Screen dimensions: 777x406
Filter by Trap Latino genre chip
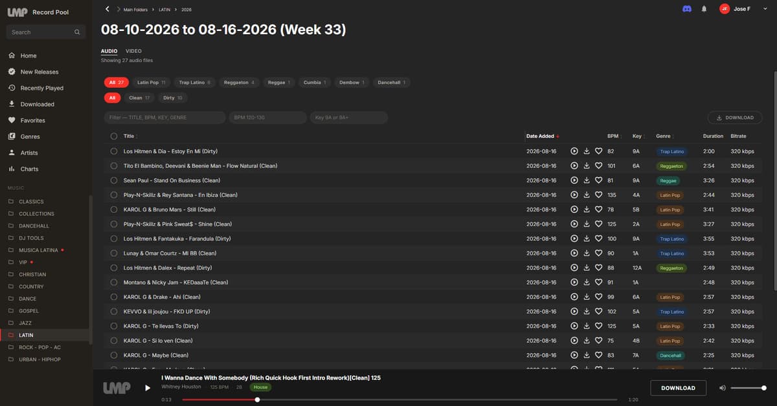tap(195, 83)
